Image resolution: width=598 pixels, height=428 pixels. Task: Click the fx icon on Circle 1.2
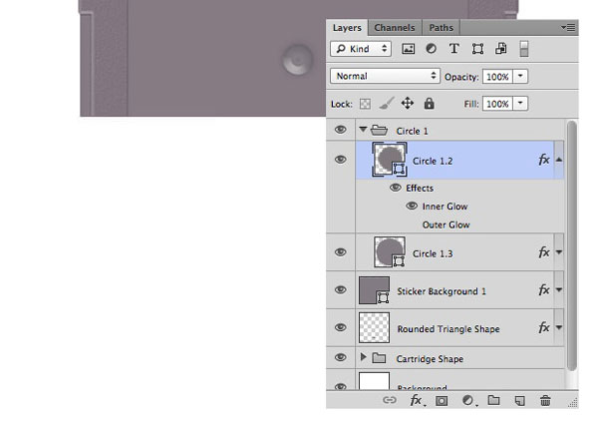[x=544, y=160]
